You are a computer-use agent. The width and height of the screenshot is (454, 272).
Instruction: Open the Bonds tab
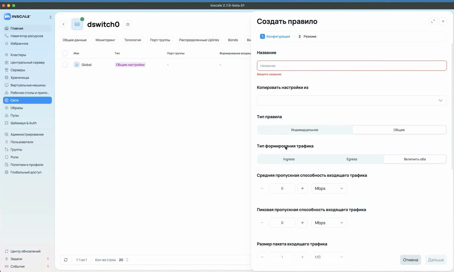[233, 40]
